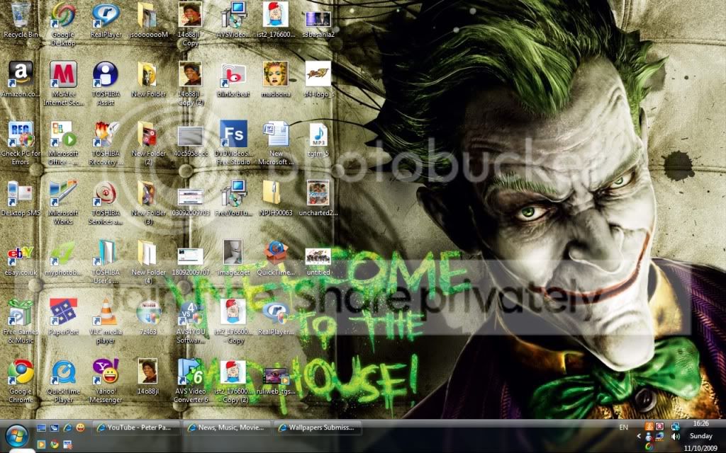Image resolution: width=726 pixels, height=453 pixels.
Task: Launch DVDVideoSoft Free Studio icon
Action: 233,143
